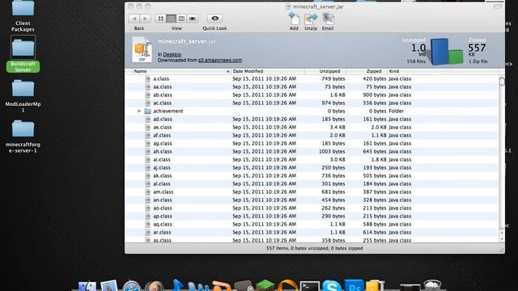The width and height of the screenshot is (518, 291).
Task: Select the ak.class file name
Action: tap(162, 176)
